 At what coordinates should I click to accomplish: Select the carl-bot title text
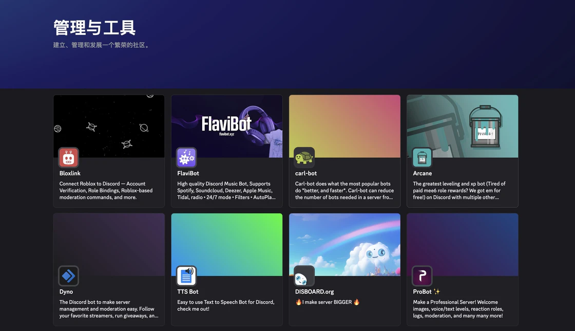[306, 173]
